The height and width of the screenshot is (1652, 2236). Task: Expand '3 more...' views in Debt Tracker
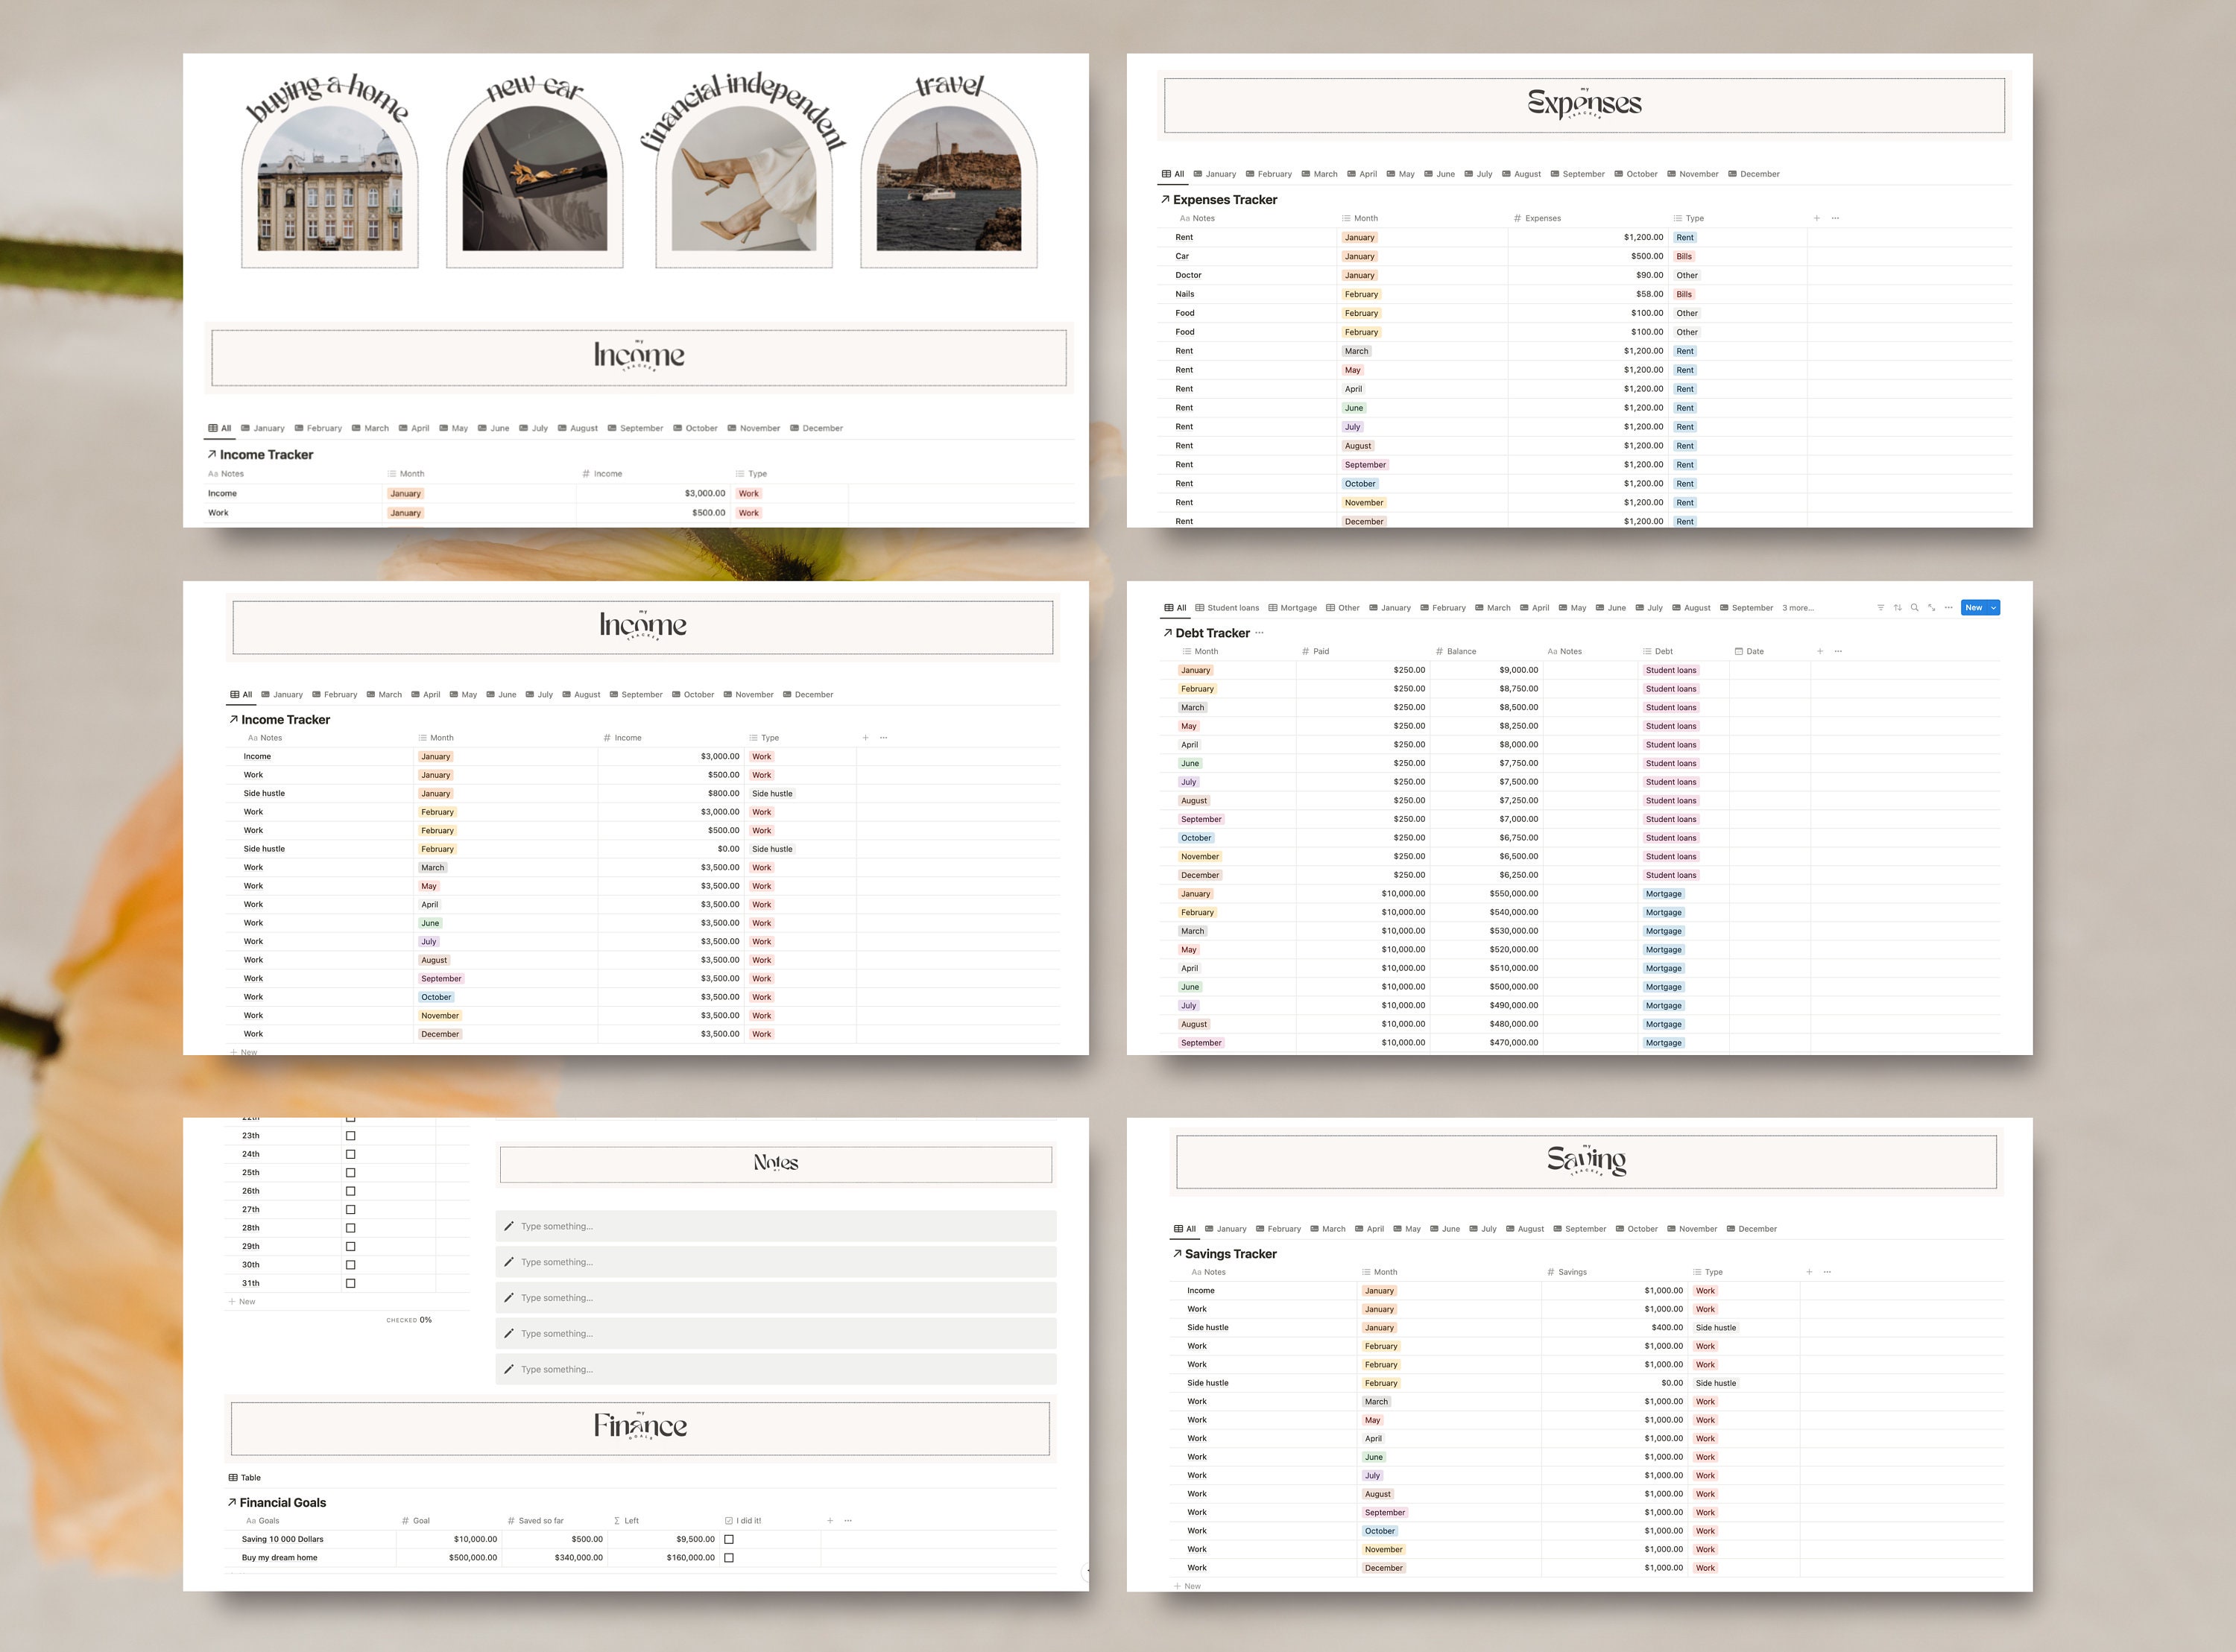click(x=1798, y=608)
